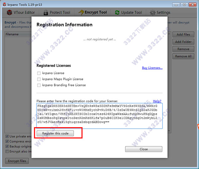Screen dimensions: 199x169
Task: Click inside the registration code text box
Action: [x=99, y=116]
